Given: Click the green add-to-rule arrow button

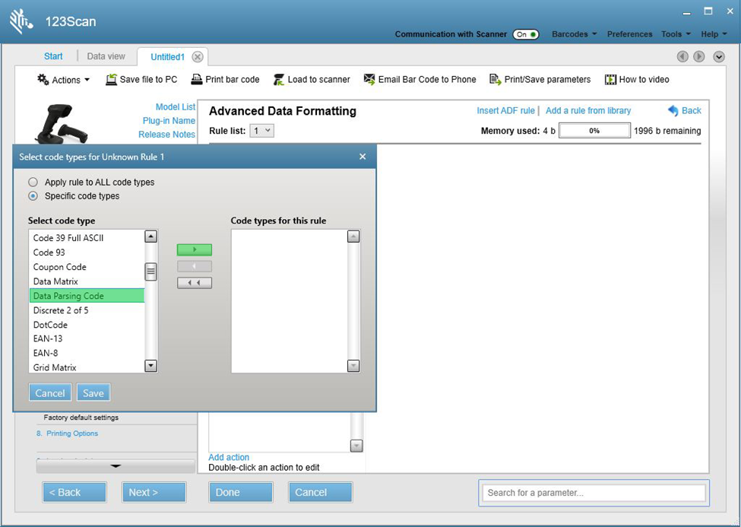Looking at the screenshot, I should (194, 249).
